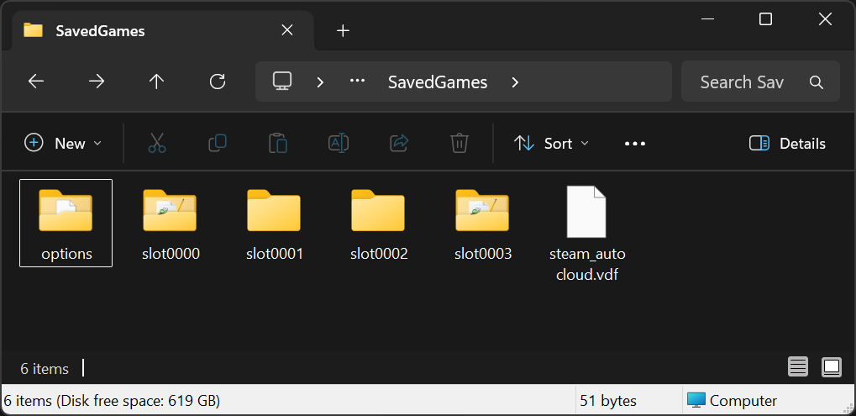Go up one folder level
The height and width of the screenshot is (416, 856).
coord(157,82)
